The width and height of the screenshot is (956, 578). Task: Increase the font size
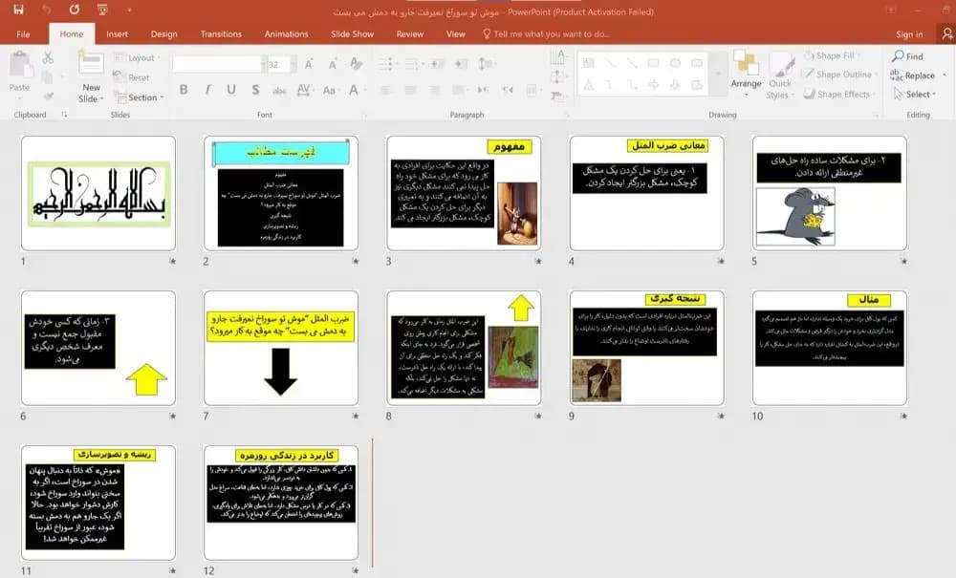point(309,64)
